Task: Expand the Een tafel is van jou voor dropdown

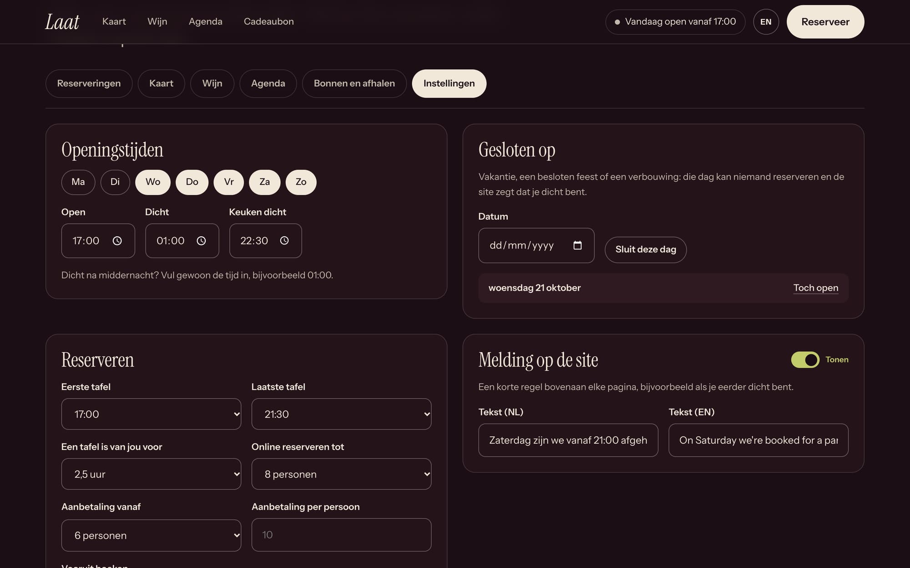Action: pyautogui.click(x=151, y=474)
